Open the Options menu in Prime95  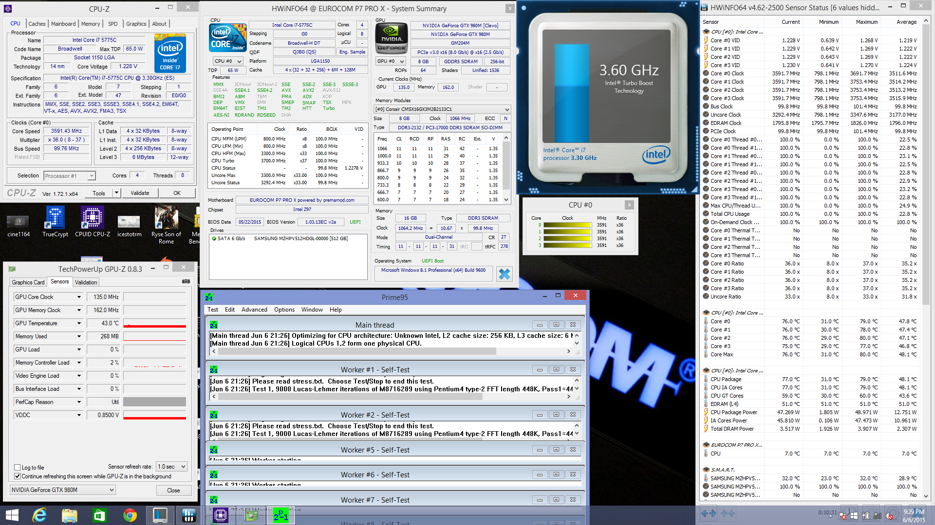pyautogui.click(x=284, y=310)
